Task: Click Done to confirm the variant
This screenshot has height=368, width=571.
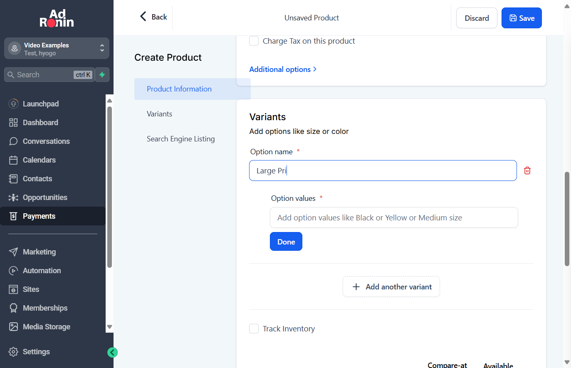Action: (x=286, y=242)
